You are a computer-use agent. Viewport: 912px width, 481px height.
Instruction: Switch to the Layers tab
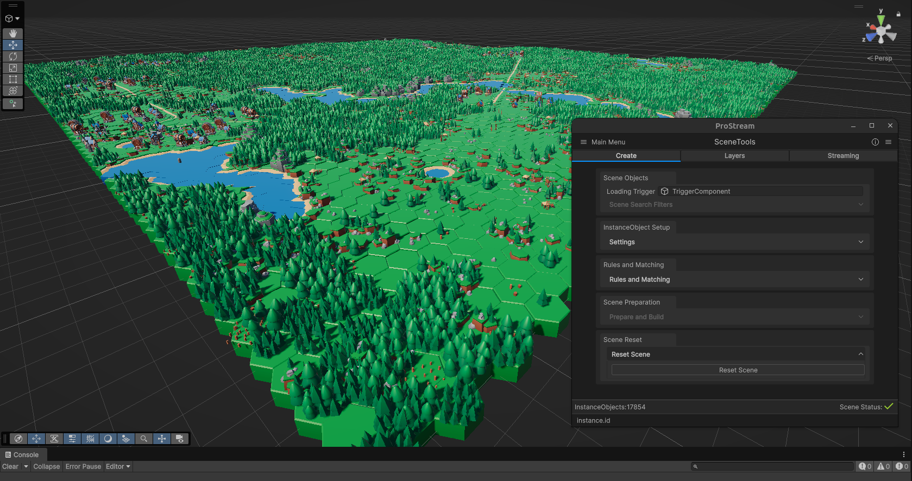(734, 156)
